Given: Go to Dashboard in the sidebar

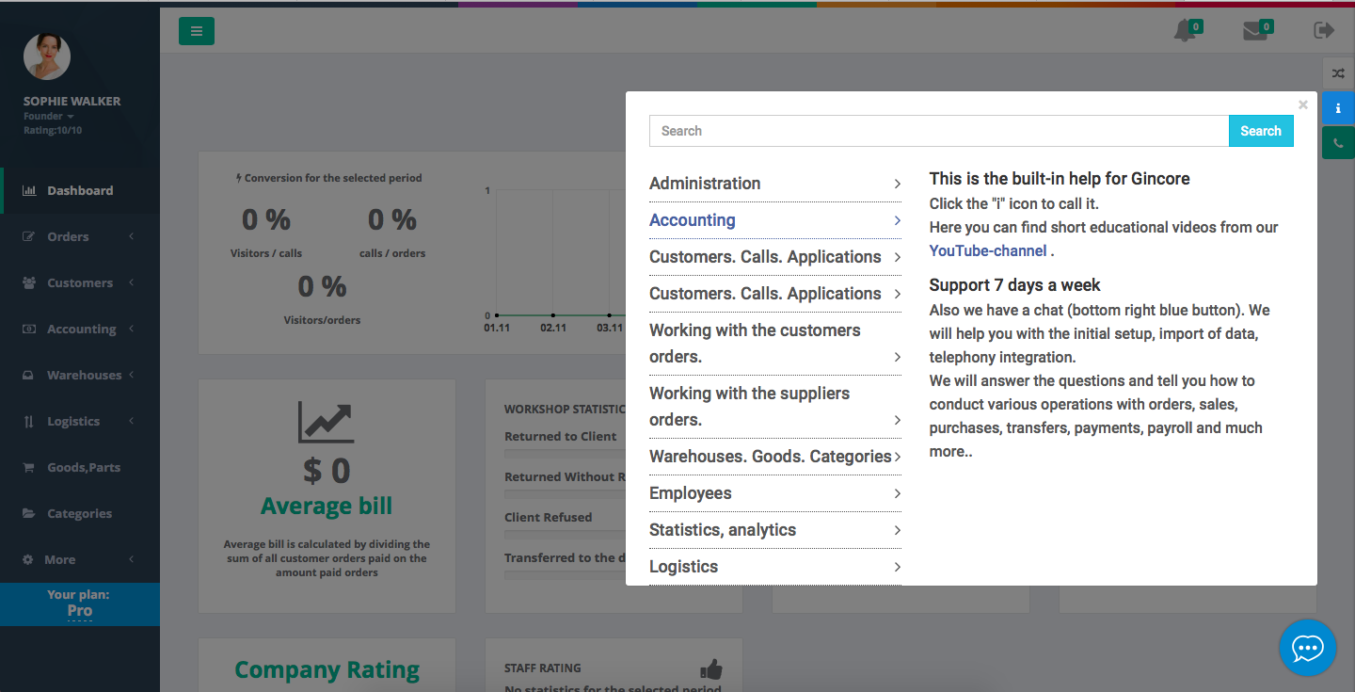Looking at the screenshot, I should coord(80,191).
